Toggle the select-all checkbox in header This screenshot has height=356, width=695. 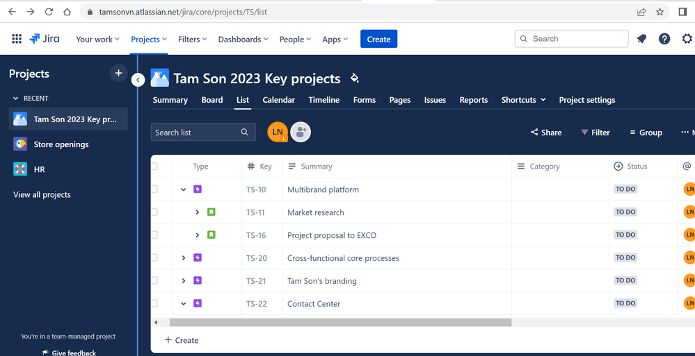154,167
